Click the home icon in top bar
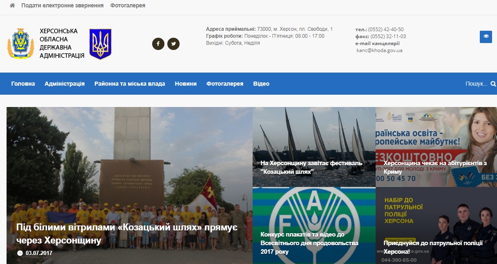 (12, 6)
